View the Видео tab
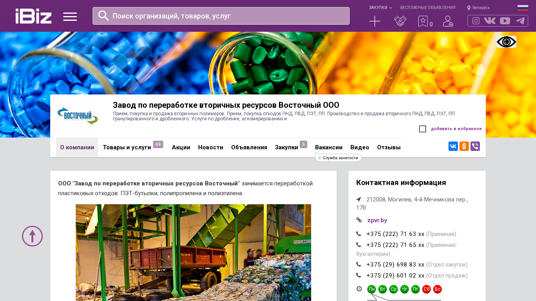Viewport: 536px width, 301px height. point(360,147)
